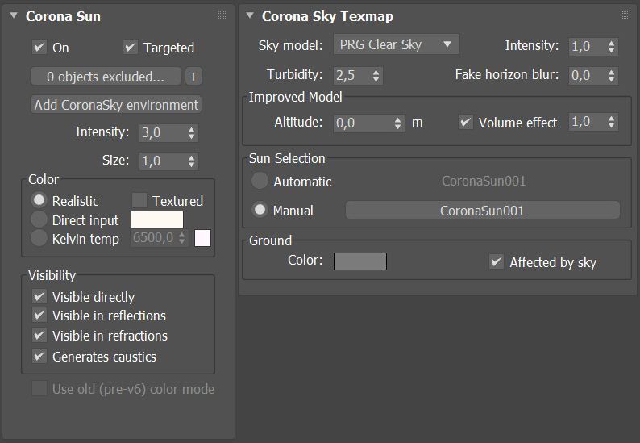Click the sun Size value field
The width and height of the screenshot is (640, 443).
[162, 161]
